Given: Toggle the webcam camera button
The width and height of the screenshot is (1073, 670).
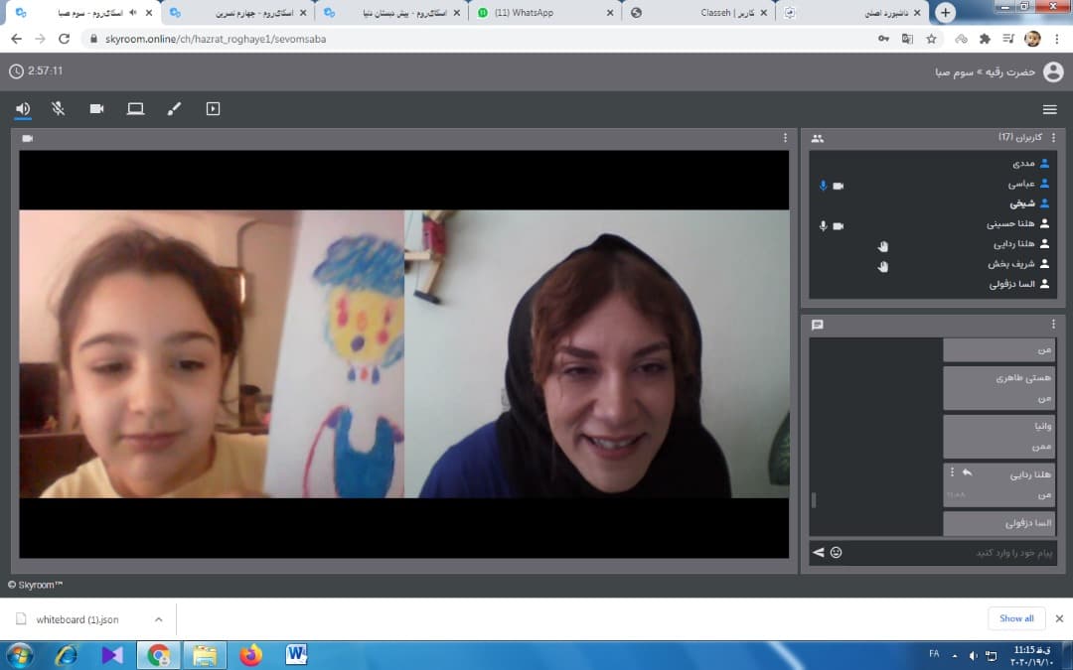Looking at the screenshot, I should (x=96, y=109).
